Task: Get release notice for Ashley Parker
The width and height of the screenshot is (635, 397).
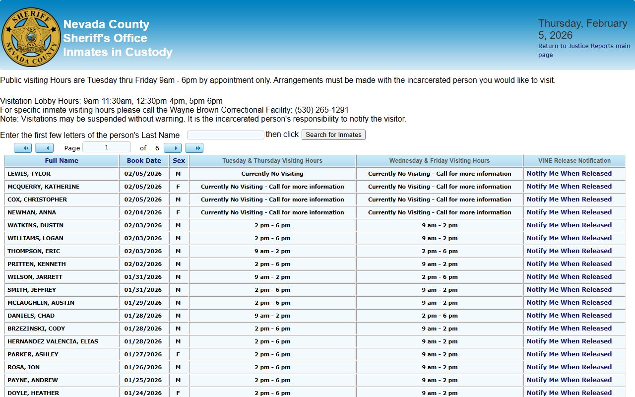Action: pos(569,354)
